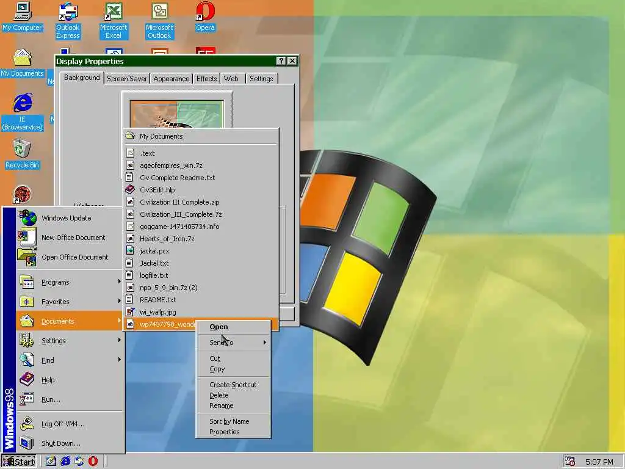Choose Delete from the context menu
The image size is (625, 469).
[x=234, y=395]
